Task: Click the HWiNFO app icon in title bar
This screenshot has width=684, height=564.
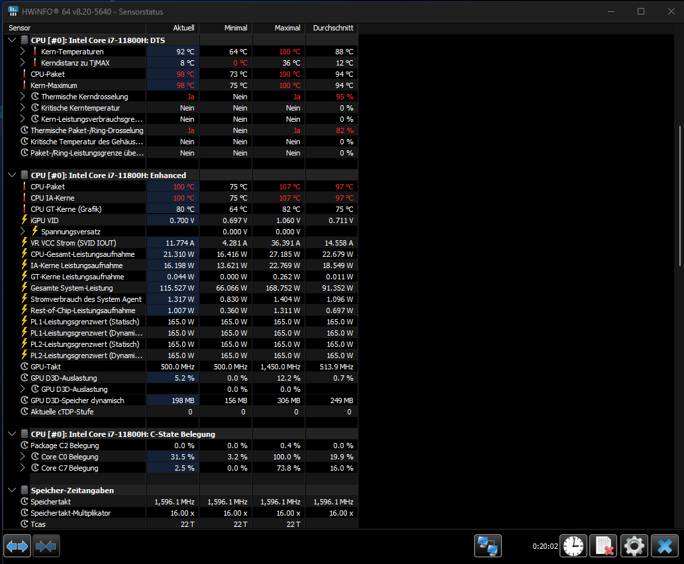Action: (x=13, y=11)
